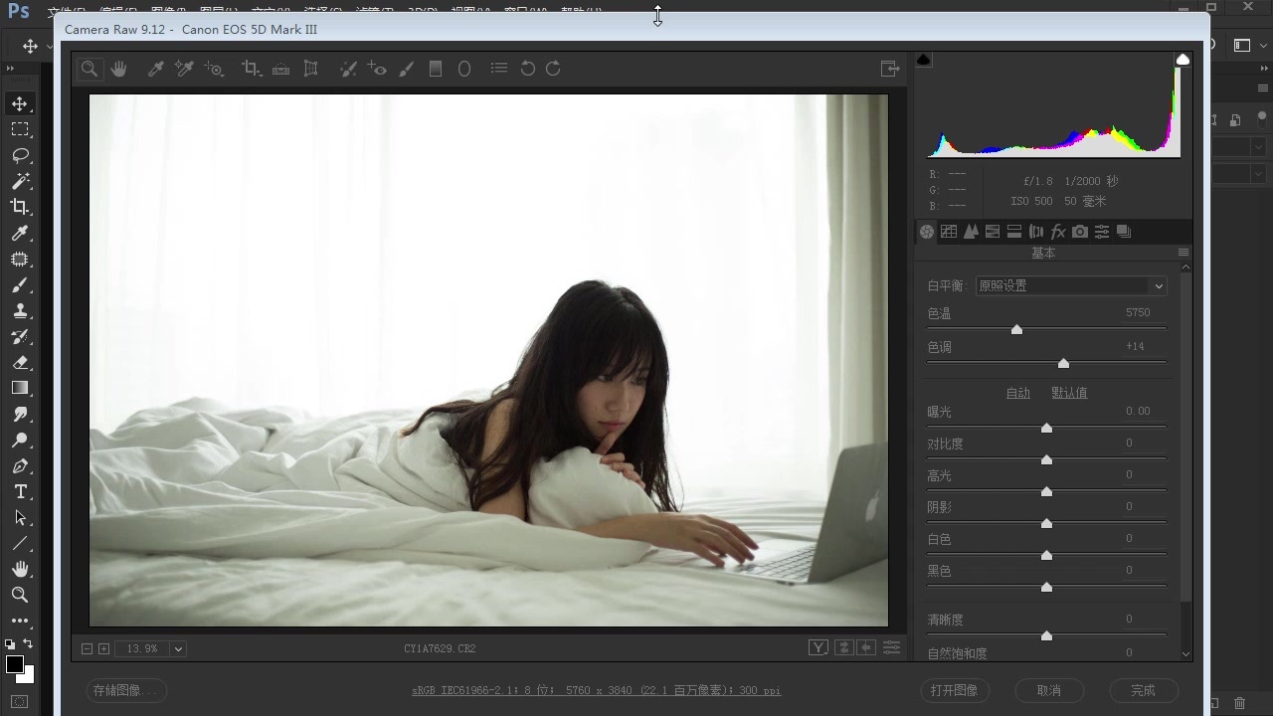Click the 取消 button
Viewport: 1273px width, 716px height.
coord(1048,690)
